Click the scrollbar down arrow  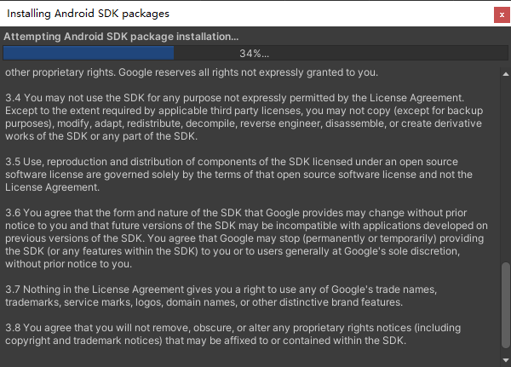(506, 360)
